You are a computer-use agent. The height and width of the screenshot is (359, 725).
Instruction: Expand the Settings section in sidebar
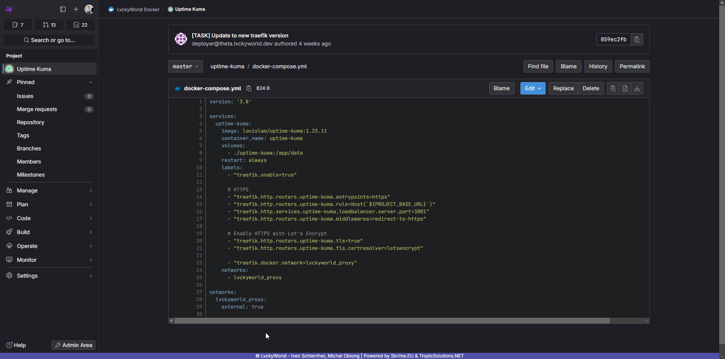point(49,276)
